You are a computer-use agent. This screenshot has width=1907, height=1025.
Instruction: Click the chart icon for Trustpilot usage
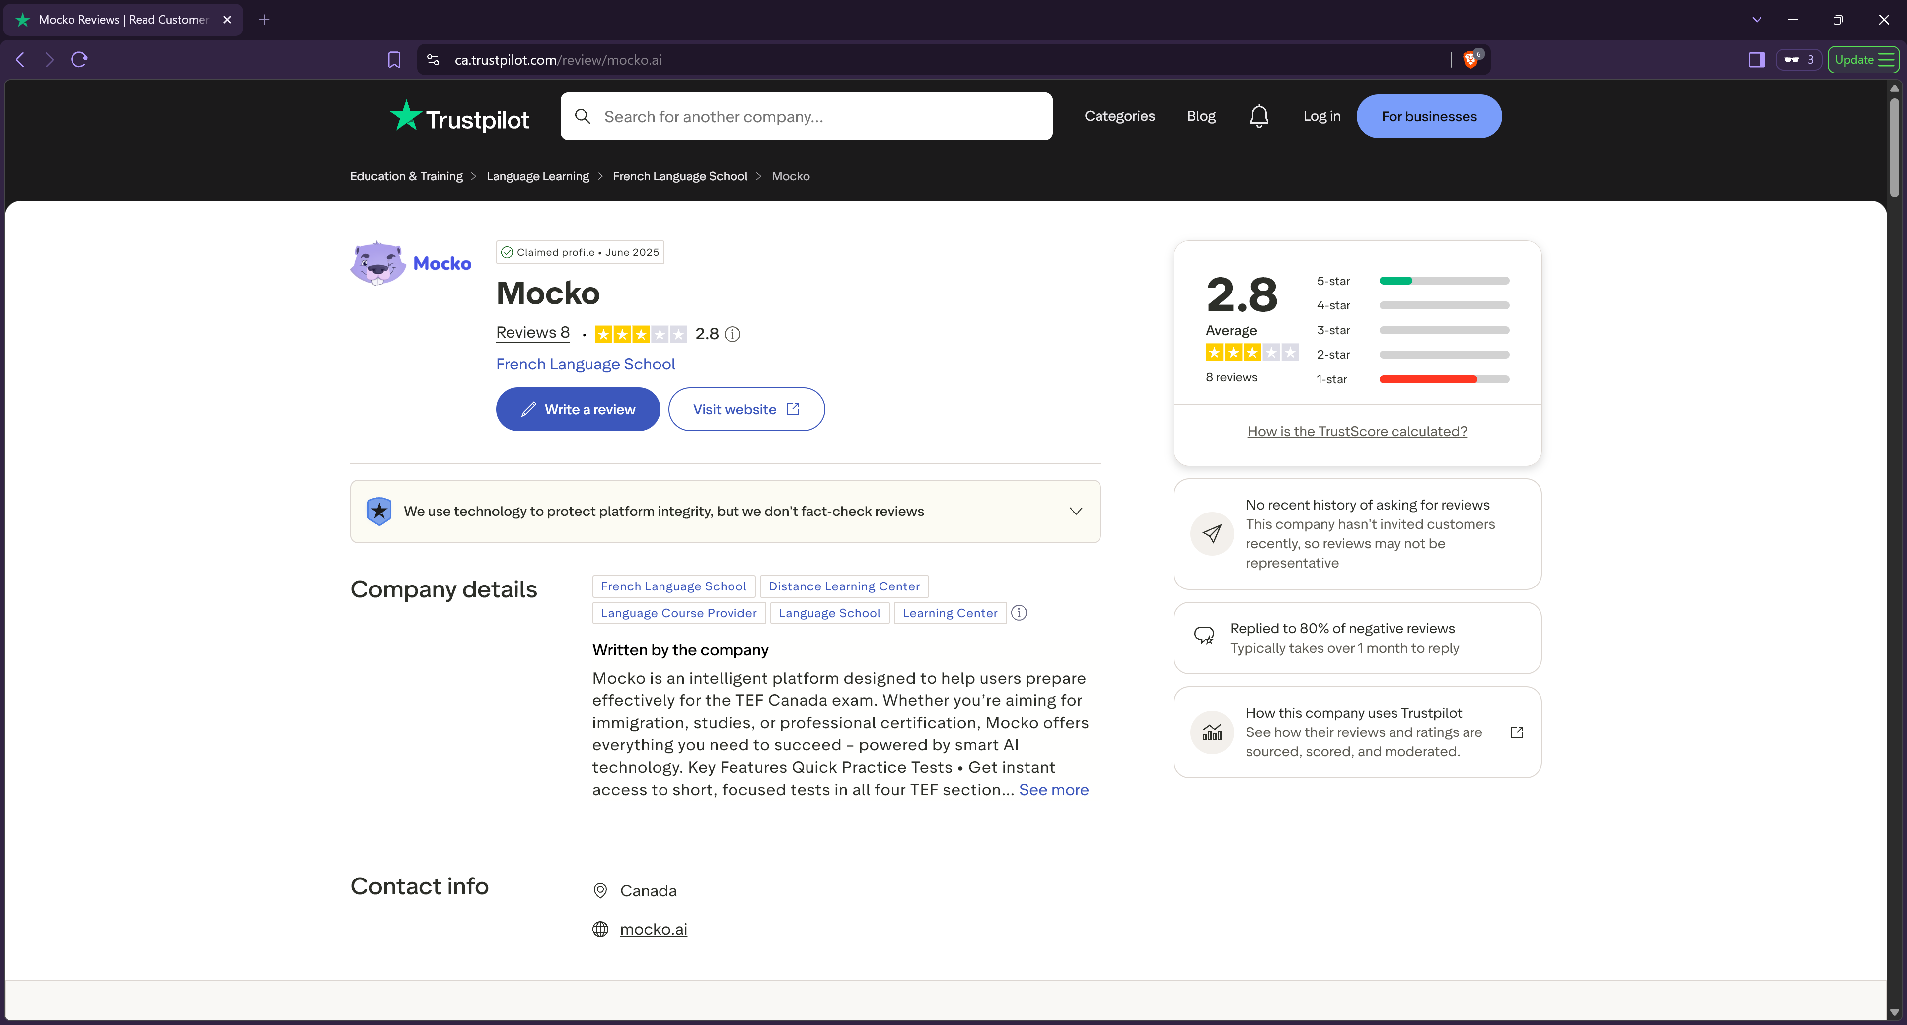click(x=1212, y=732)
